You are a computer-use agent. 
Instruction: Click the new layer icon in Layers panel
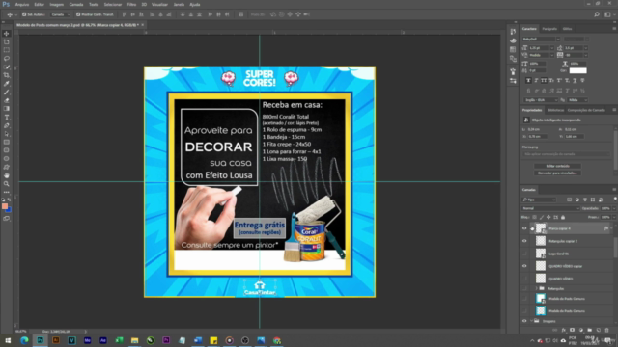tap(598, 330)
